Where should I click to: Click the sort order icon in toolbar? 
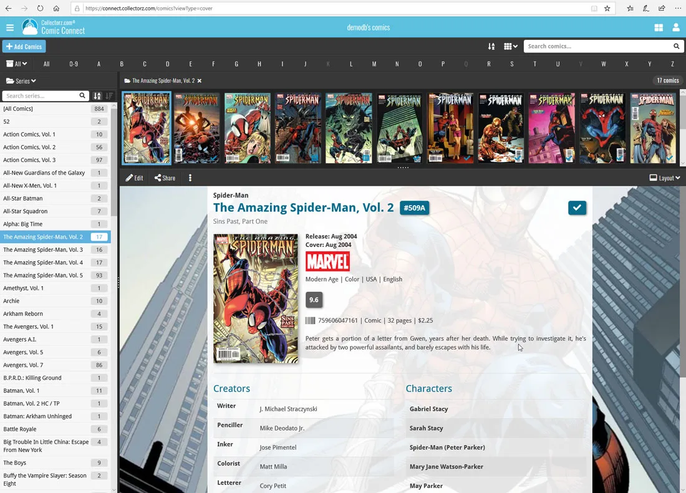(491, 46)
